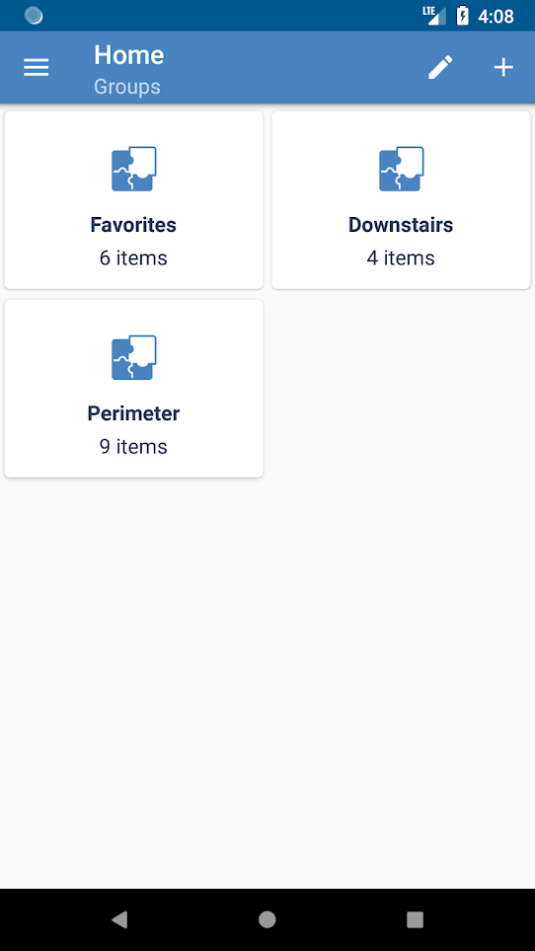
Task: Tap the battery charging indicator
Action: tap(462, 16)
